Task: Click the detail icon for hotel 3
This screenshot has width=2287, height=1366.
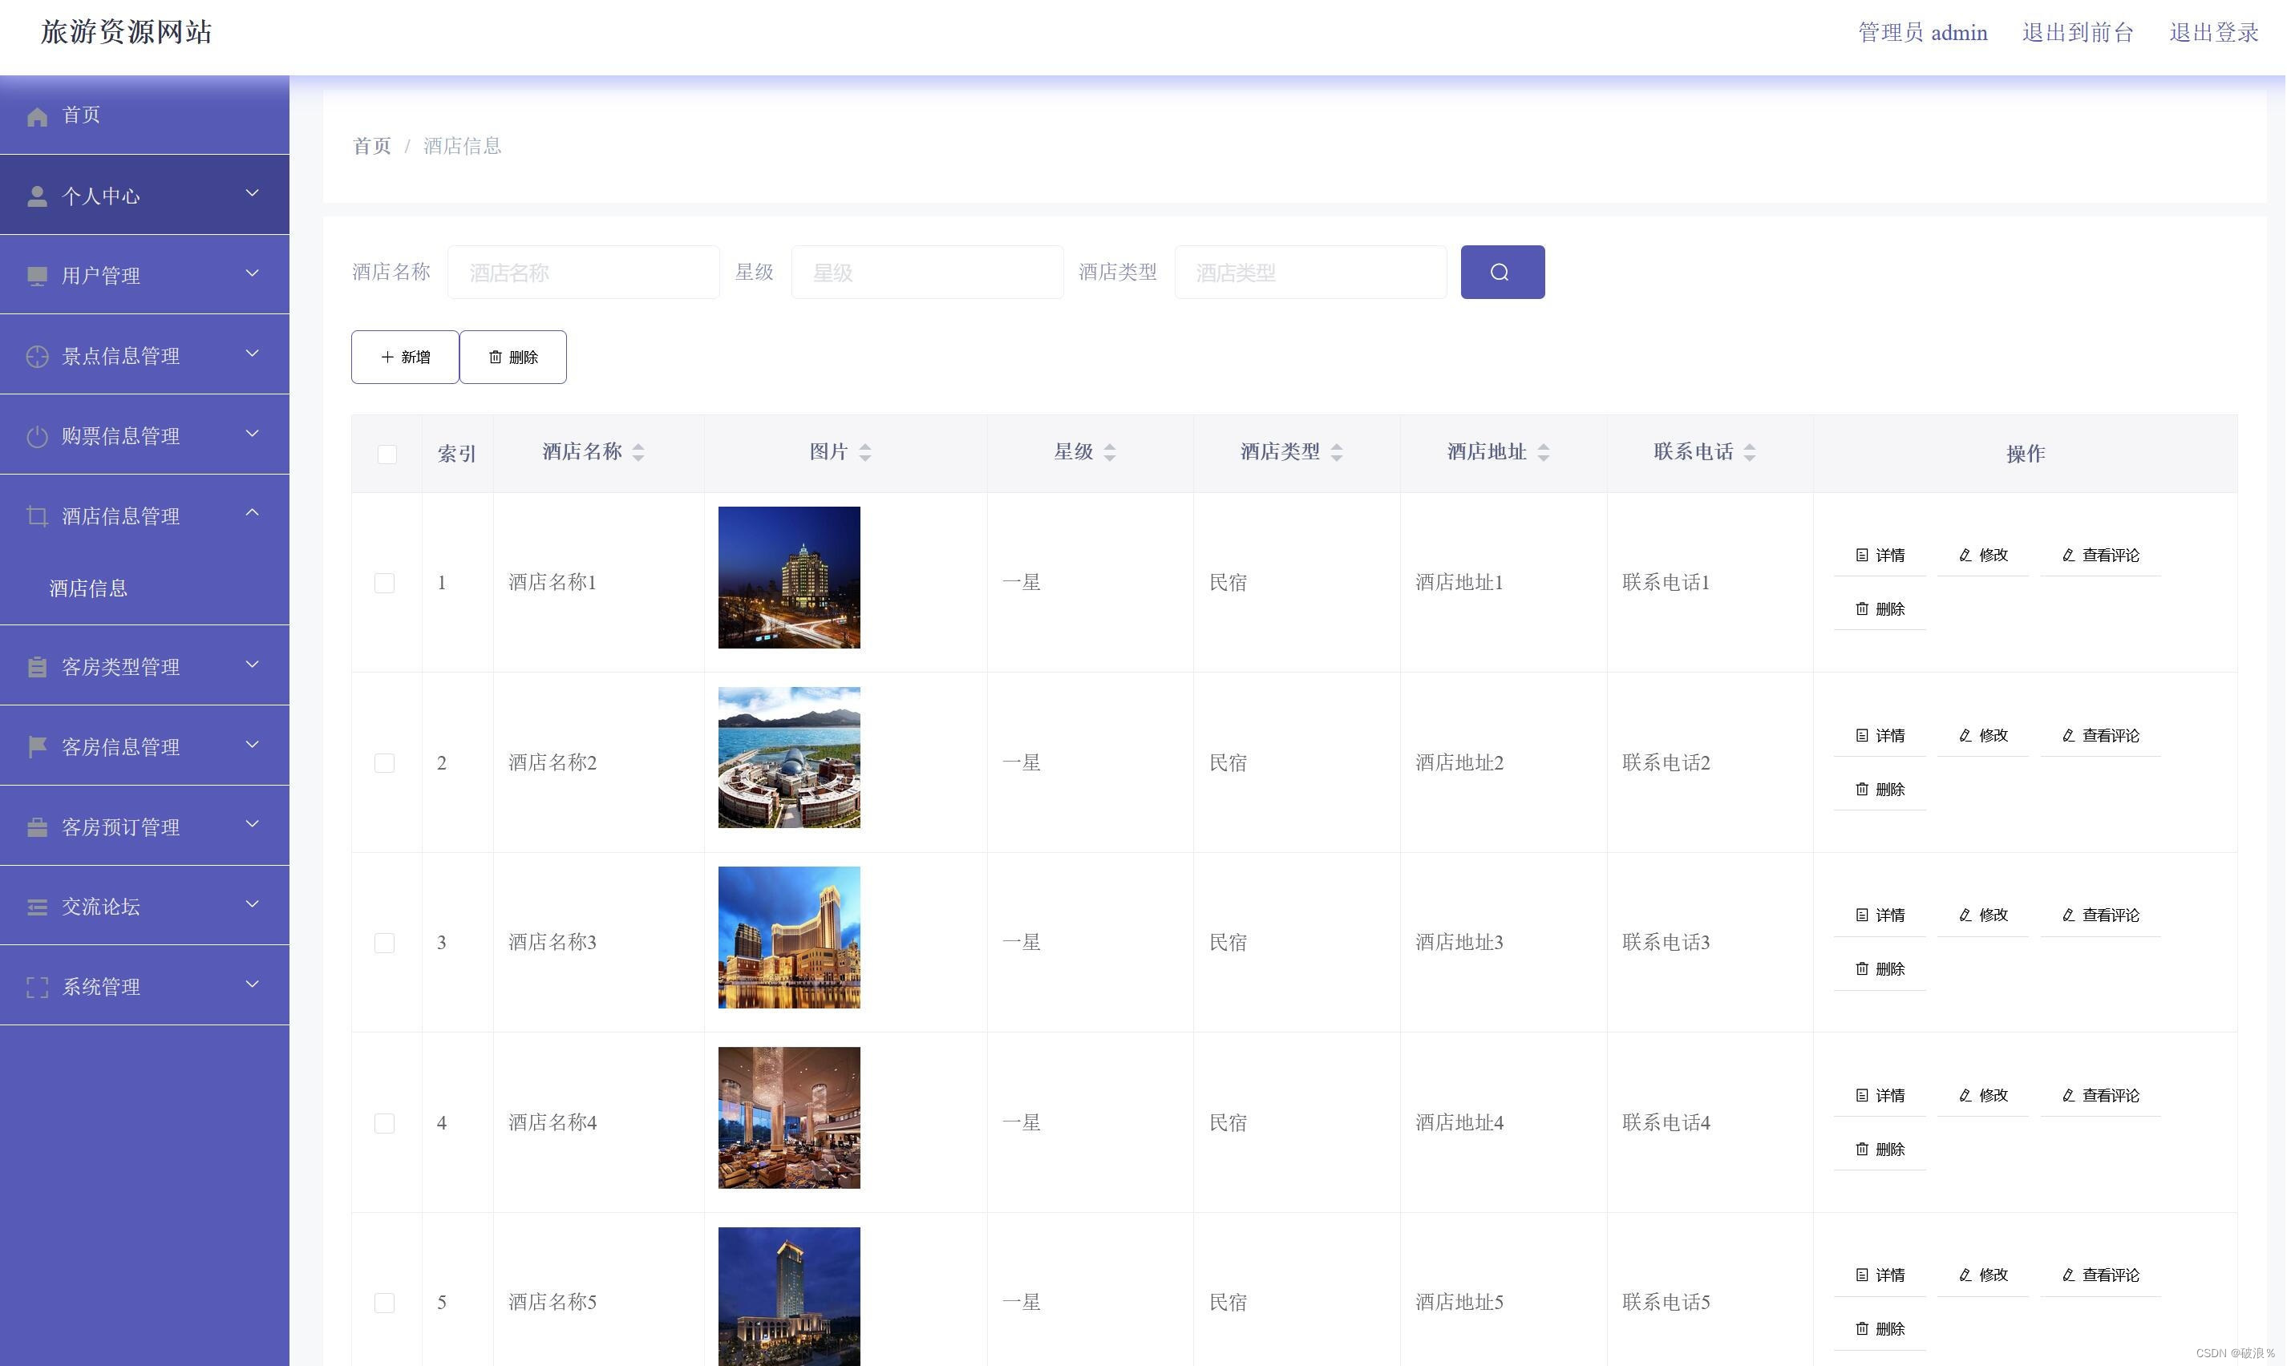Action: click(1862, 915)
